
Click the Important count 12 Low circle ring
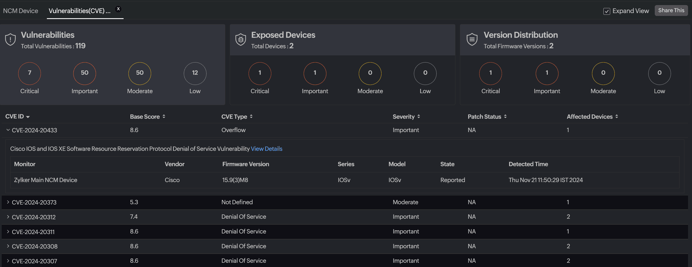(x=195, y=73)
